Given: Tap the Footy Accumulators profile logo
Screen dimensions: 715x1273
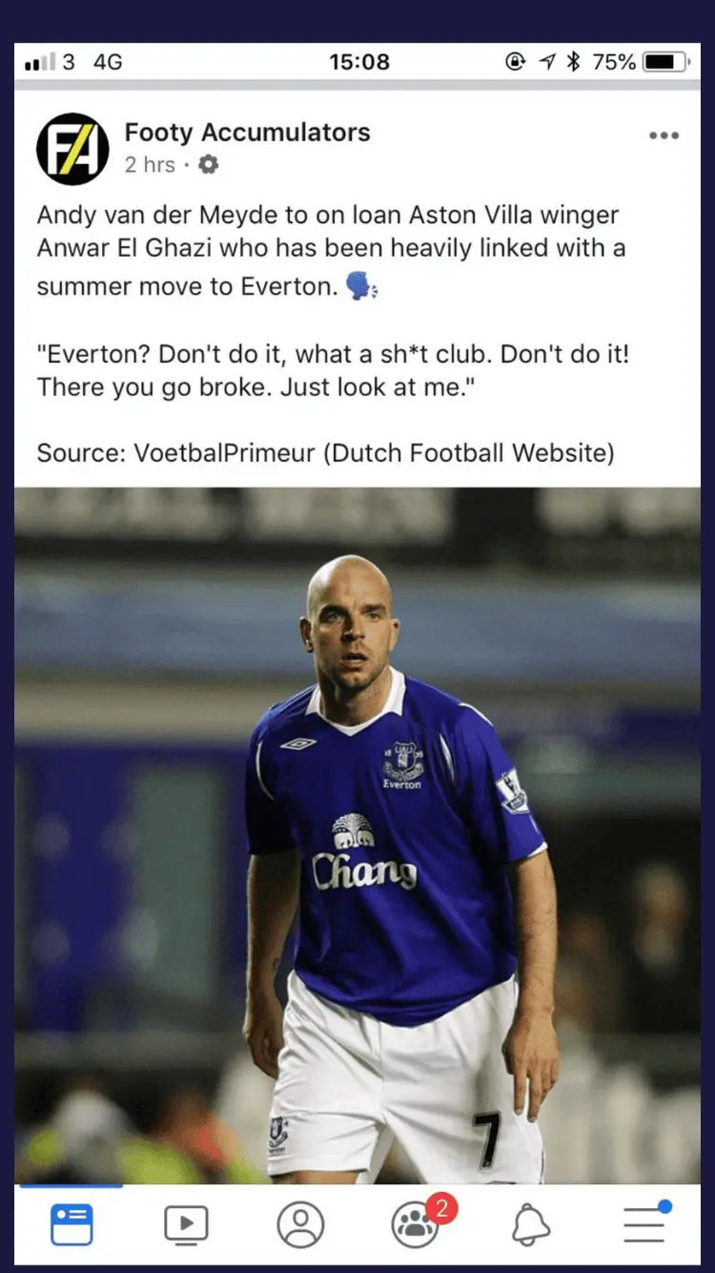Looking at the screenshot, I should (72, 149).
